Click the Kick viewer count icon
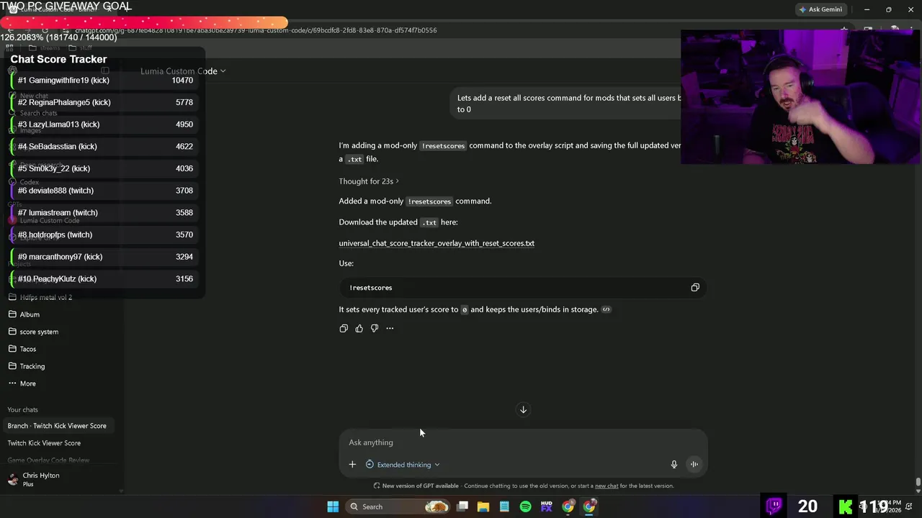Image resolution: width=922 pixels, height=518 pixels. [846, 506]
